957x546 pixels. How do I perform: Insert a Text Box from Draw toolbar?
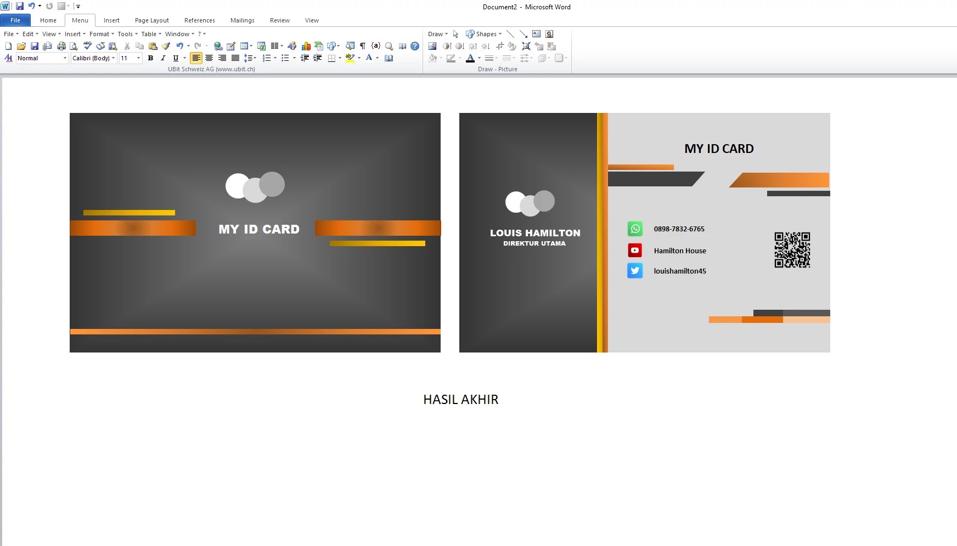[x=536, y=34]
